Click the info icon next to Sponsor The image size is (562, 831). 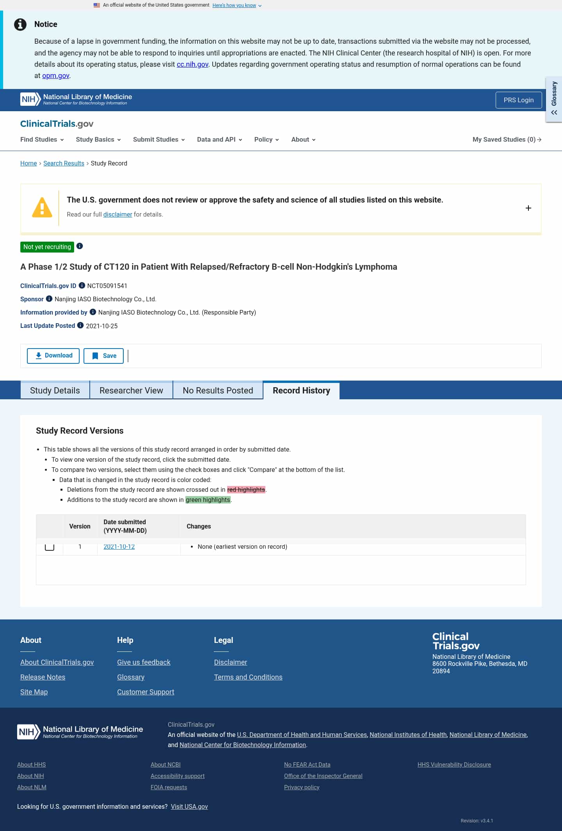click(x=49, y=299)
